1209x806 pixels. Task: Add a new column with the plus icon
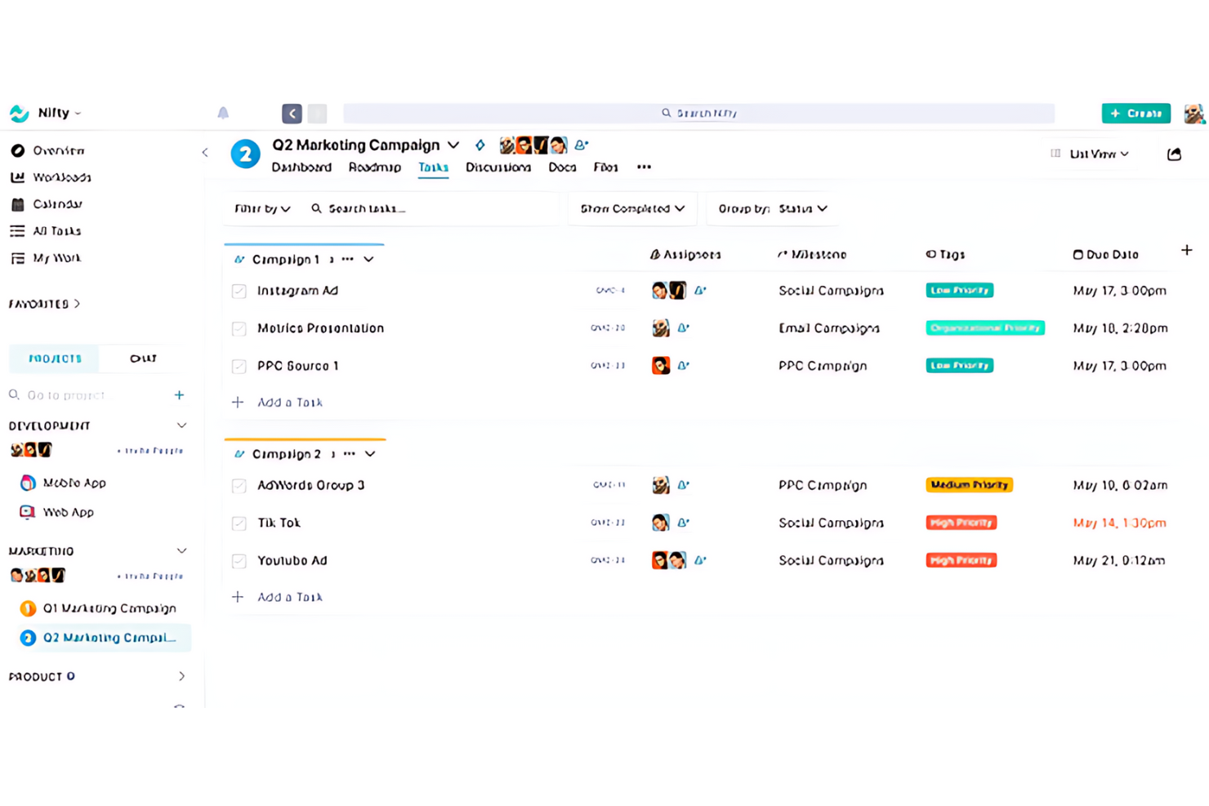click(x=1187, y=250)
